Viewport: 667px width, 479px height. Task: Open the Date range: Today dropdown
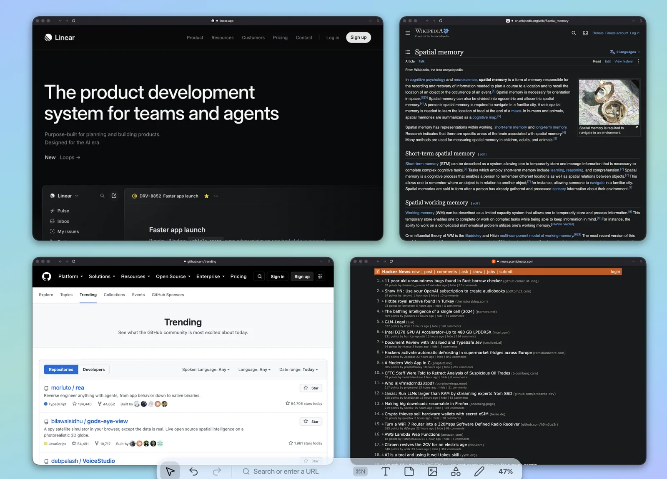(x=298, y=370)
